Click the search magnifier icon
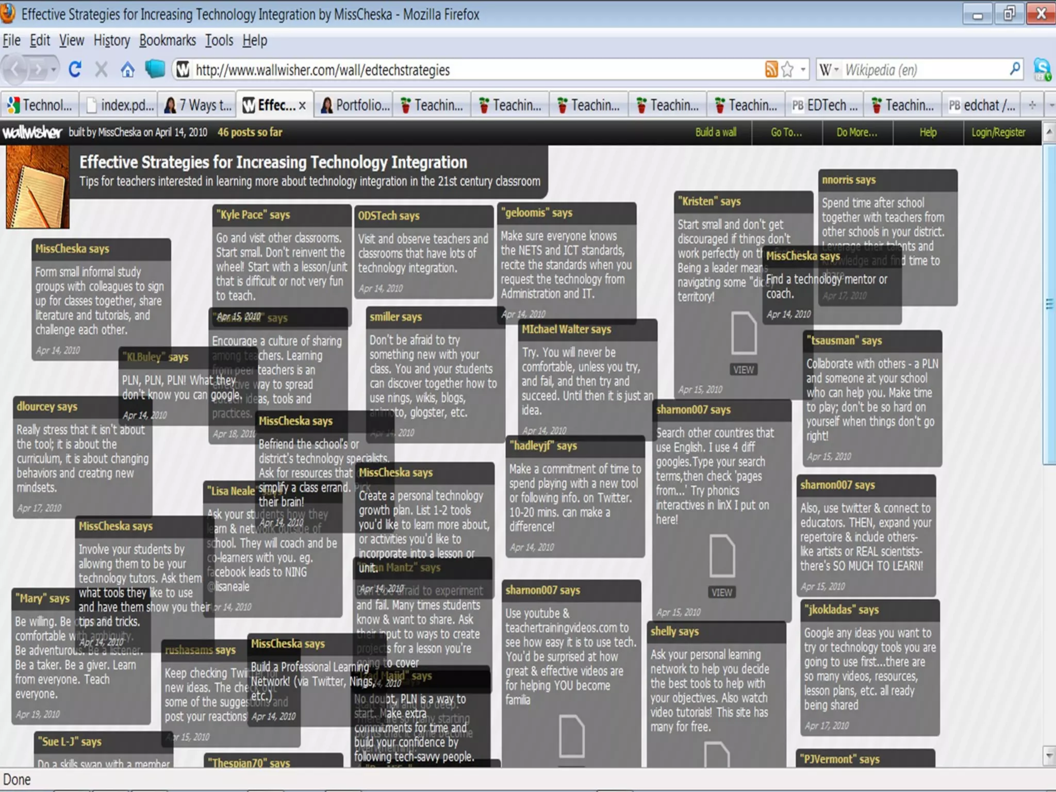 [1015, 69]
